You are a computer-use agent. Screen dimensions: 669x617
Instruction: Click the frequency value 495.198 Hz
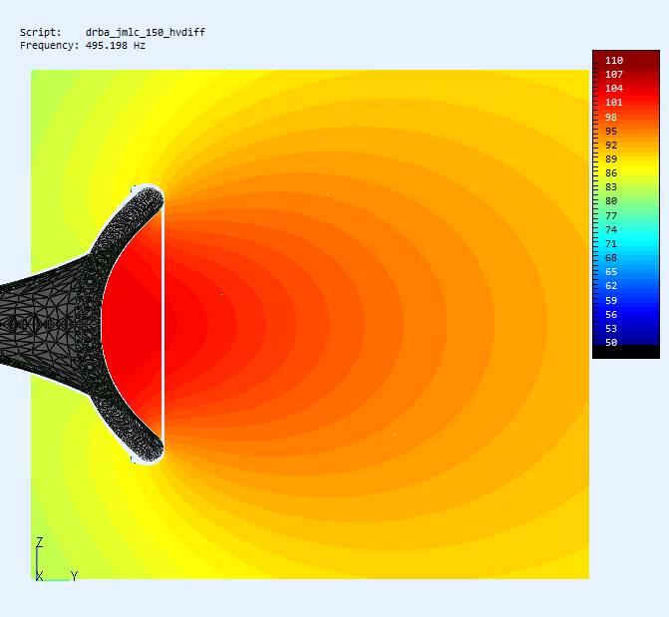[x=116, y=45]
